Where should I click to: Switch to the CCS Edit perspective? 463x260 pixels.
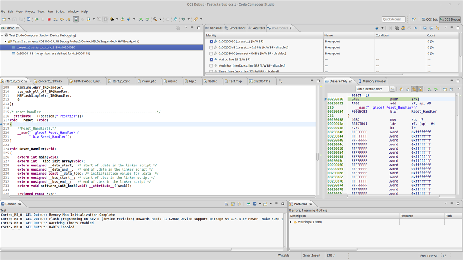(x=429, y=19)
